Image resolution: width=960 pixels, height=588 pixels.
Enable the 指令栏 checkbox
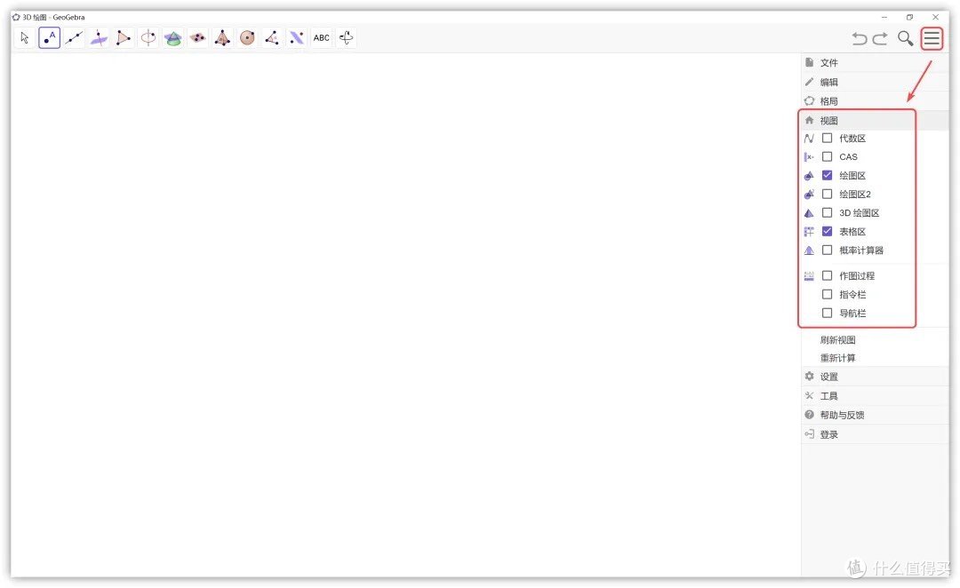(x=828, y=294)
